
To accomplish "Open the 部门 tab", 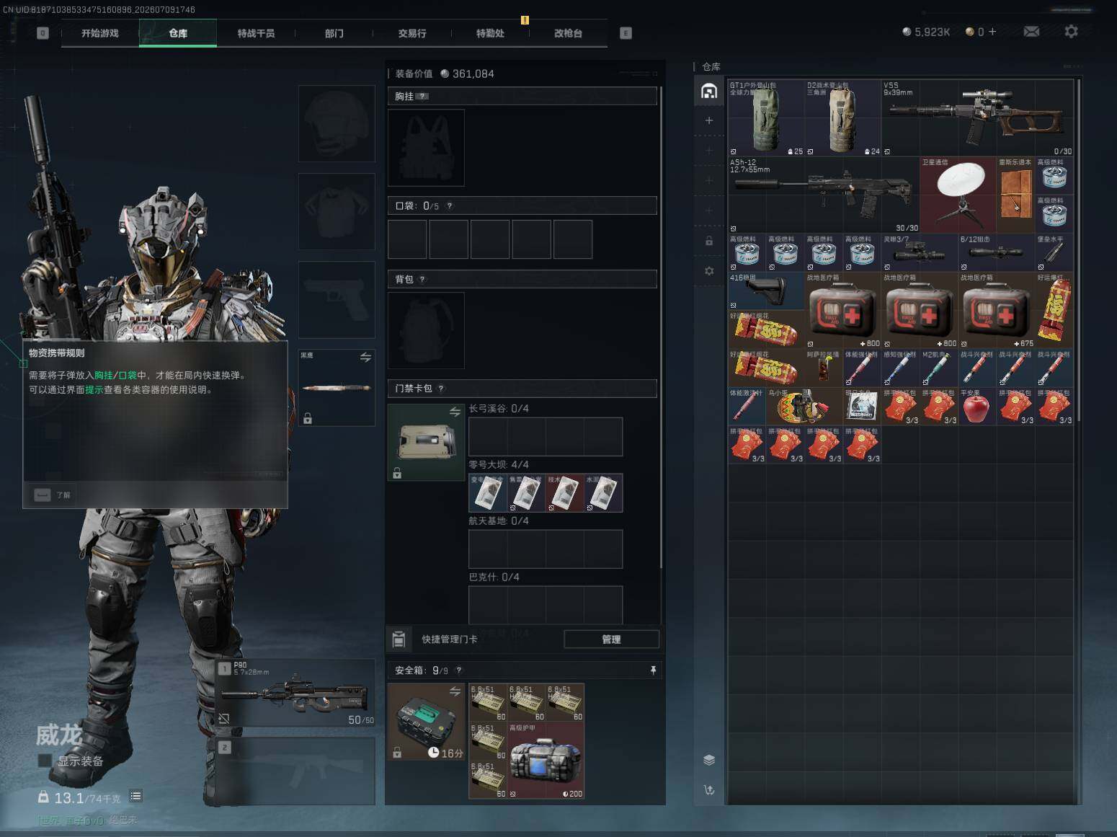I will (334, 33).
